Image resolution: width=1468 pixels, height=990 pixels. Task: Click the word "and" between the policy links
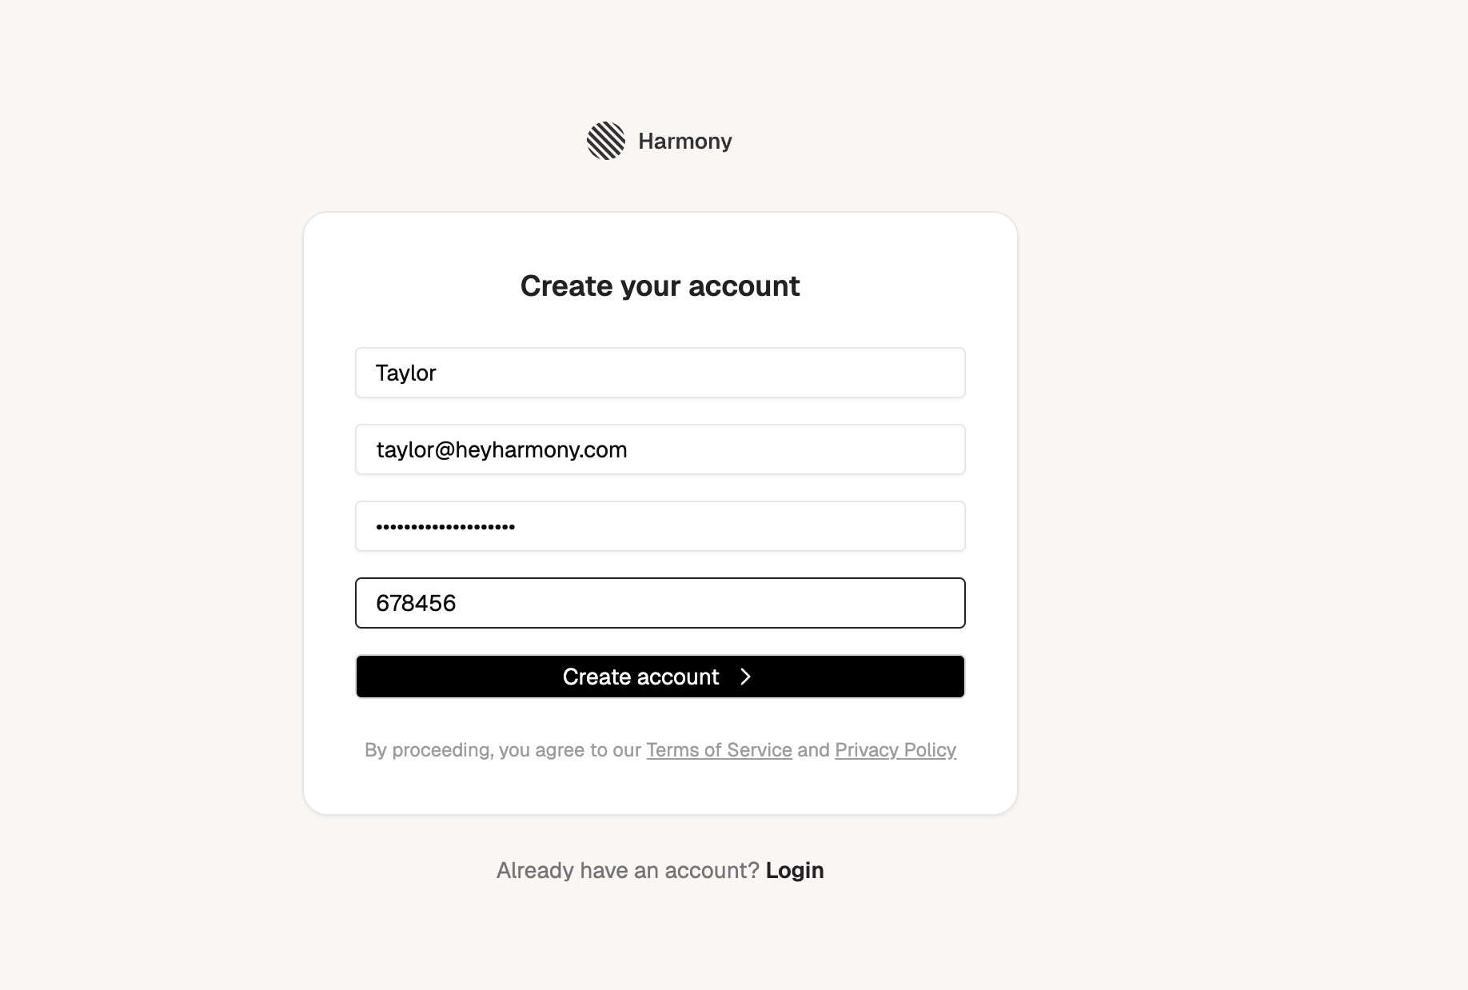(x=813, y=750)
